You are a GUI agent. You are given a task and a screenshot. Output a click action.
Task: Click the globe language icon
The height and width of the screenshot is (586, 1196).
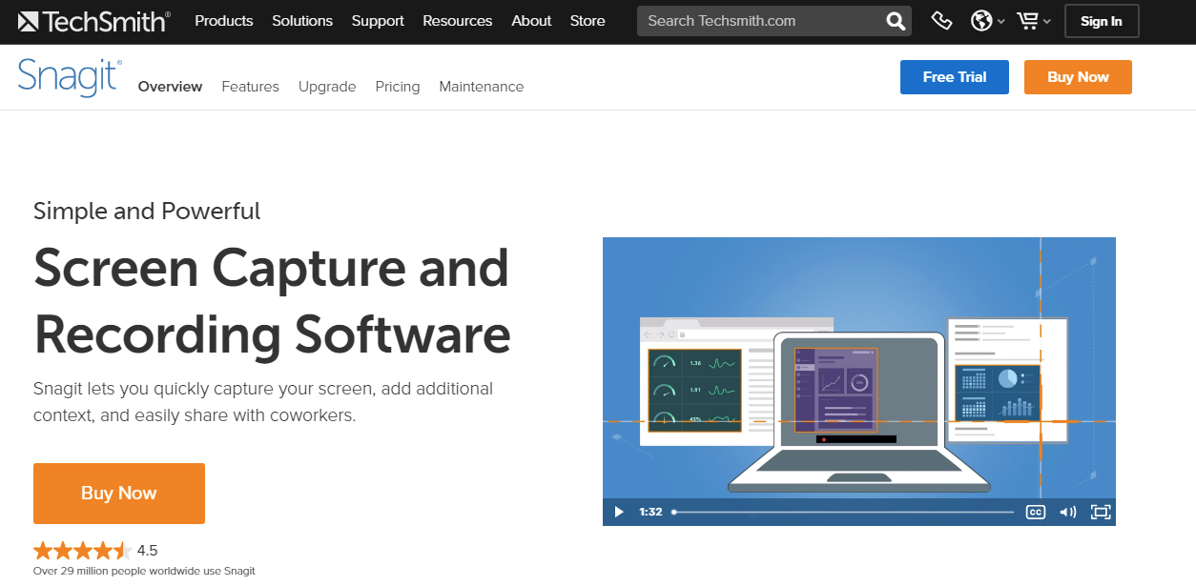tap(981, 21)
